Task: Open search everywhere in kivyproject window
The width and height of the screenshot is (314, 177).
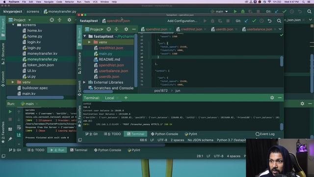Action: [309, 11]
